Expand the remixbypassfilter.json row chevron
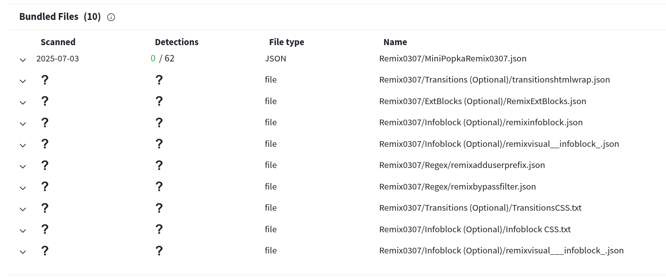 (x=23, y=188)
